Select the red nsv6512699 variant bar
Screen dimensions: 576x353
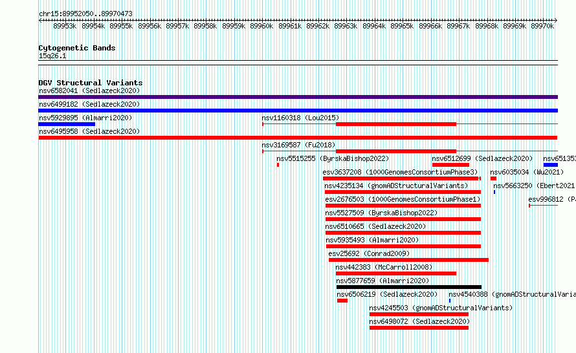[450, 165]
